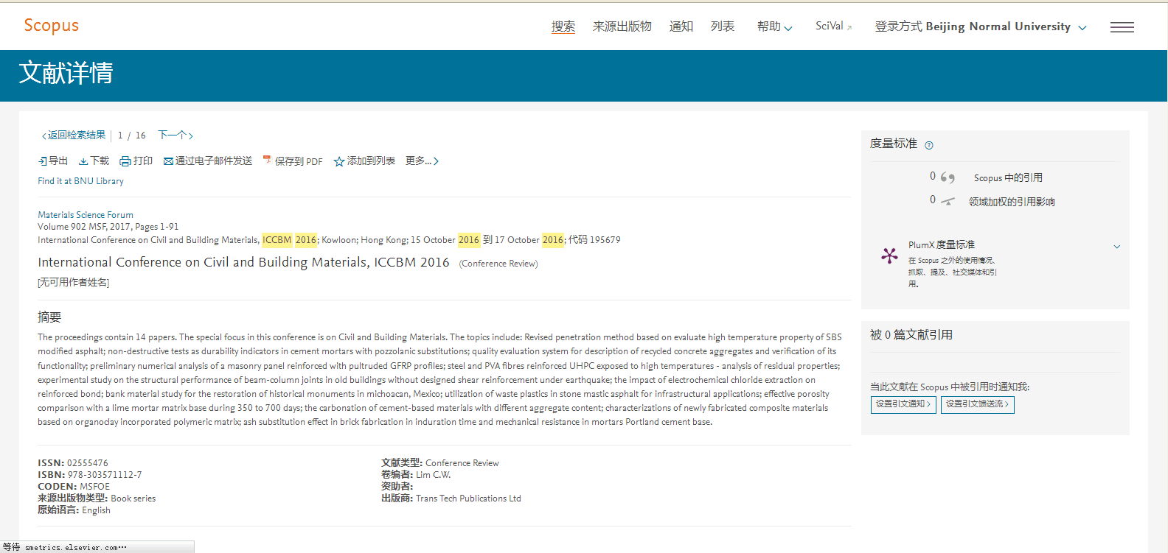Click the Download (下载) icon

coord(83,161)
